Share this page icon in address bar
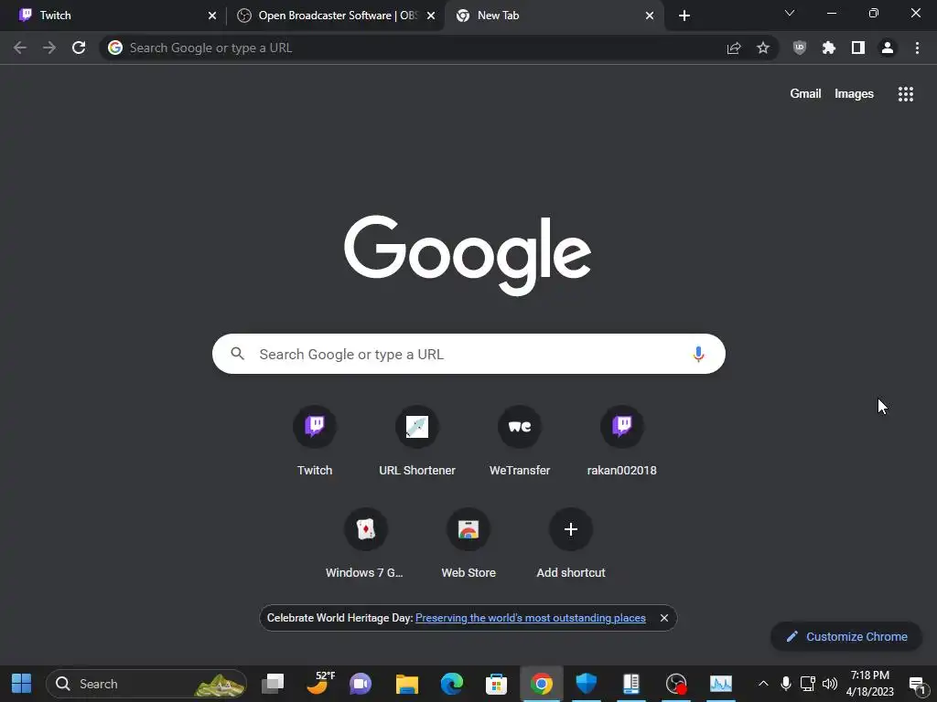 (x=734, y=48)
